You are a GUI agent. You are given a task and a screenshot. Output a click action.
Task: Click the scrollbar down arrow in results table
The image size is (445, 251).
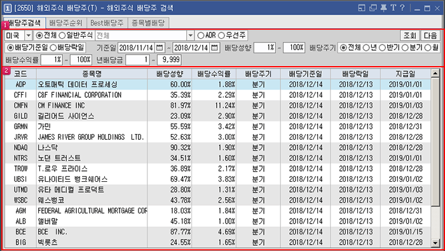click(x=435, y=243)
